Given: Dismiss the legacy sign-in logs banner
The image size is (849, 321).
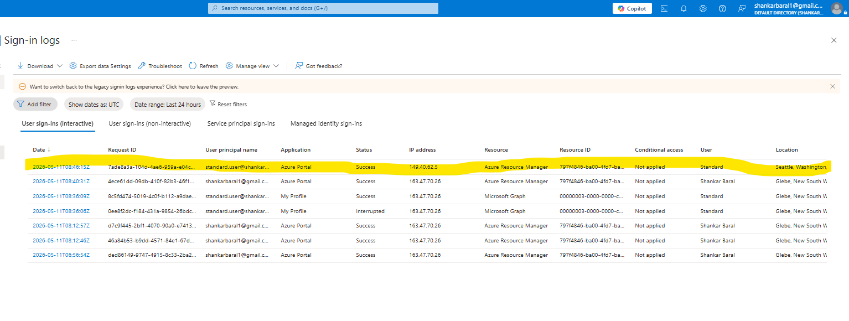Looking at the screenshot, I should [x=832, y=86].
